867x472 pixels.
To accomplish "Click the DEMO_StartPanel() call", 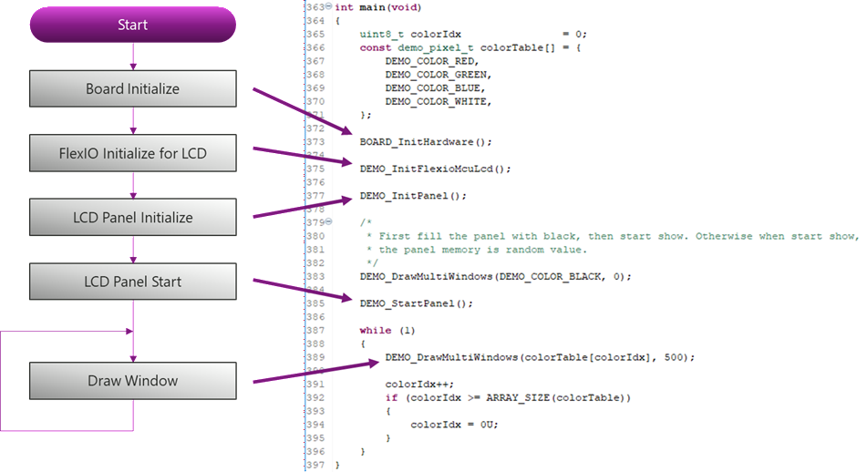I will point(417,304).
